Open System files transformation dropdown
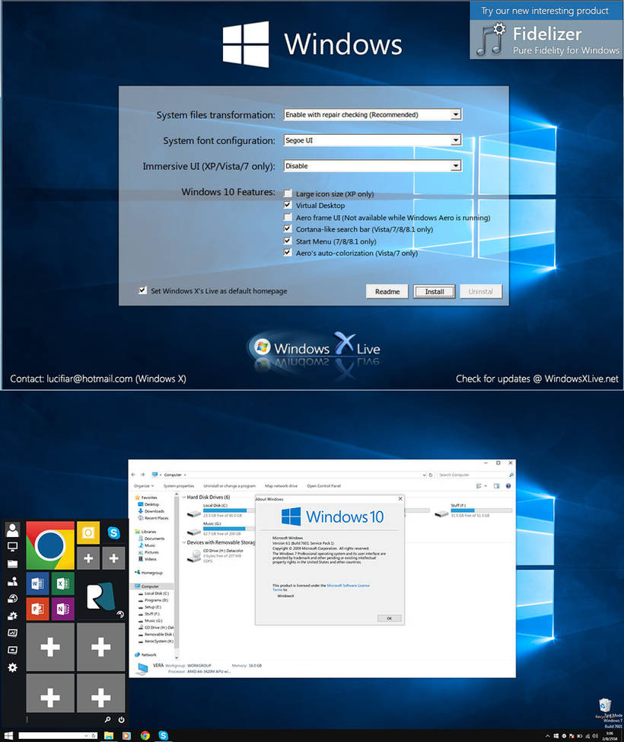This screenshot has height=742, width=624. click(x=373, y=114)
